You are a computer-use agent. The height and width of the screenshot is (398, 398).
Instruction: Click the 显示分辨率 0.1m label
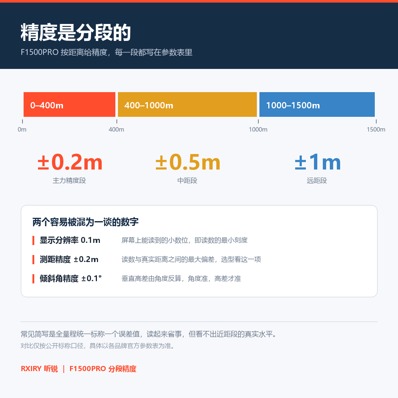click(70, 240)
